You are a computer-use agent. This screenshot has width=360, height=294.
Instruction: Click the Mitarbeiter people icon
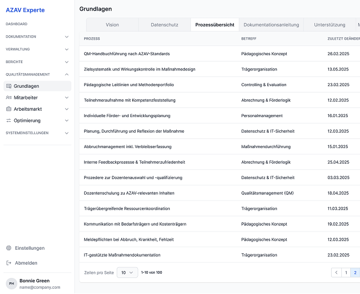(x=9, y=98)
